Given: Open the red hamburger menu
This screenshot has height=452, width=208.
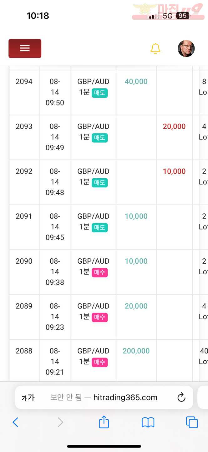Looking at the screenshot, I should pos(25,48).
